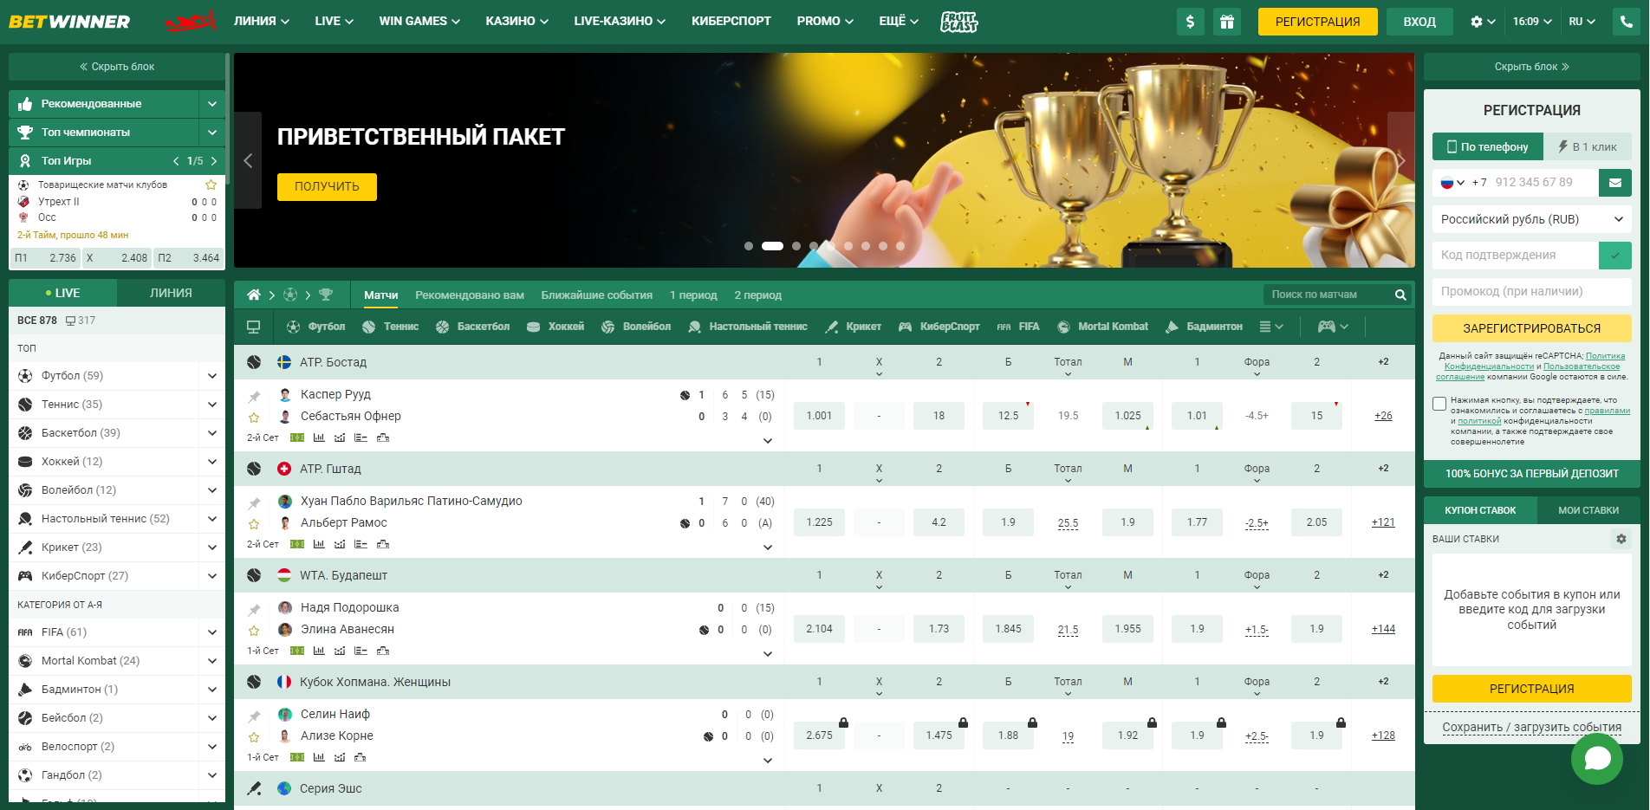
Task: Click the match search magnifier icon
Action: click(1400, 295)
